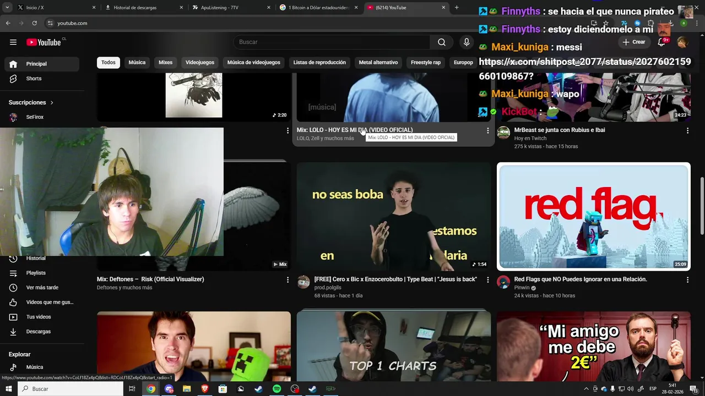The width and height of the screenshot is (705, 396).
Task: Open Mix: LOLO - HOY ES MI DIA title
Action: [355, 130]
